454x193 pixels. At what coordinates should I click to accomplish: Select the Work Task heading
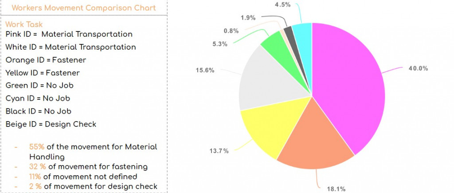click(24, 24)
